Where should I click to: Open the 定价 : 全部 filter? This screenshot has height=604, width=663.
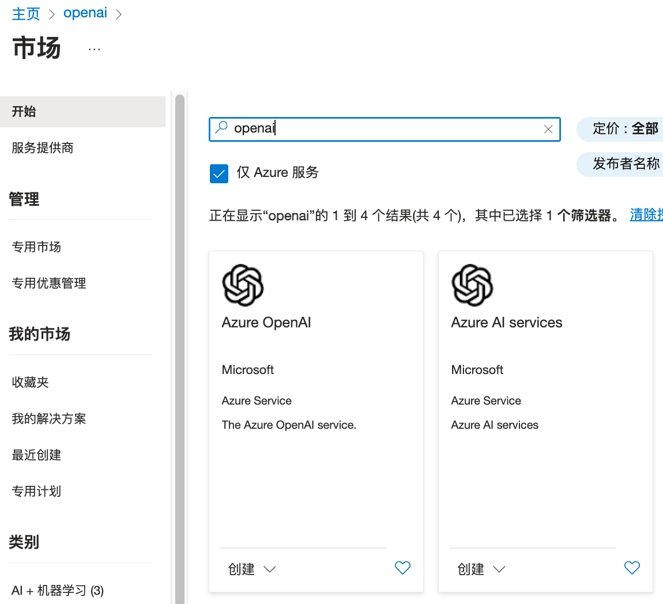tap(620, 129)
